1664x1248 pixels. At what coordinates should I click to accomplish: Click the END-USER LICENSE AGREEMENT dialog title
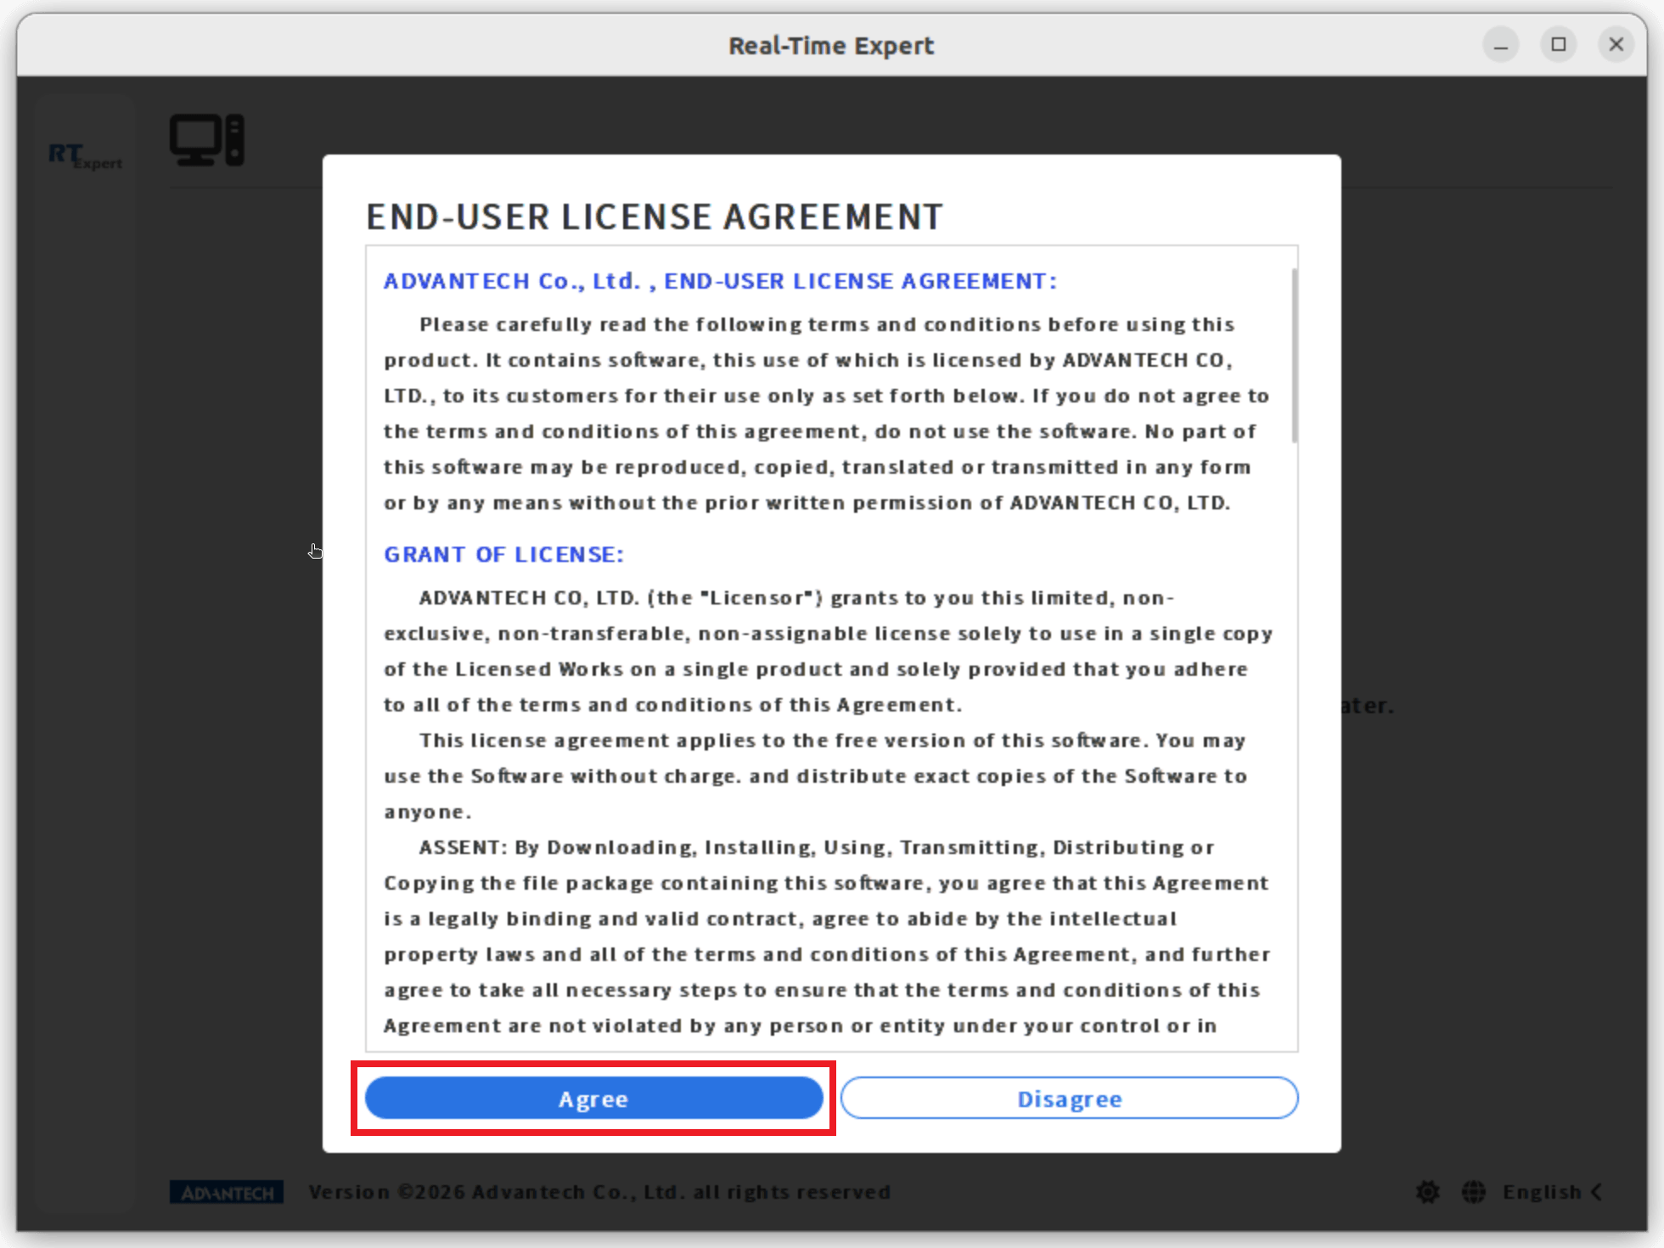pyautogui.click(x=655, y=216)
